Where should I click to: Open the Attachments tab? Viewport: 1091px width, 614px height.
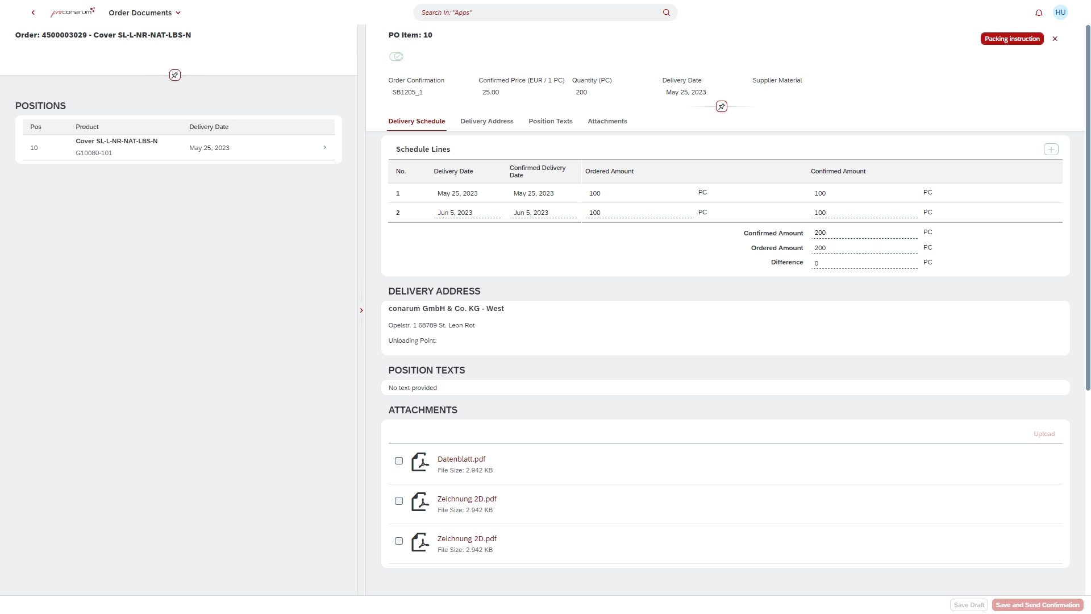607,121
